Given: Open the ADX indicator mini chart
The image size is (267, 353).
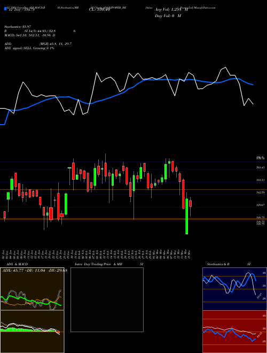Looking at the screenshot, I should [x=32, y=289].
